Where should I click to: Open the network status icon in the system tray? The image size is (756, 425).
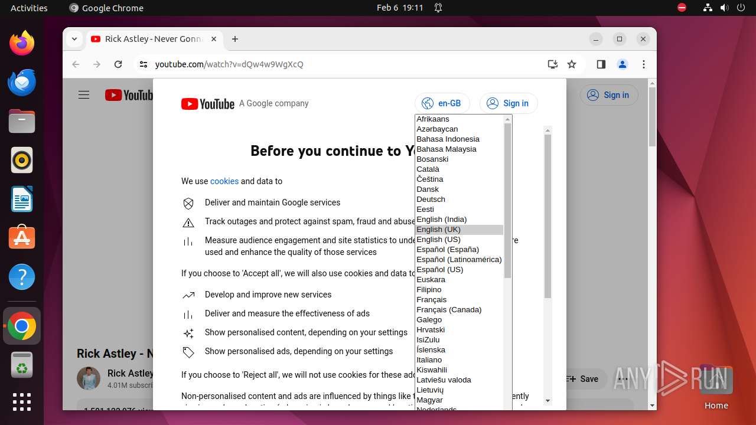708,8
